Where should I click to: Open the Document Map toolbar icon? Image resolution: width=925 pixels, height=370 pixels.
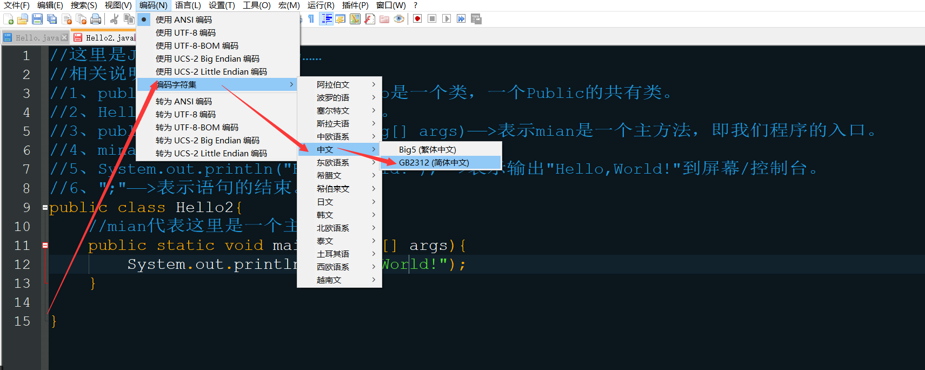355,19
